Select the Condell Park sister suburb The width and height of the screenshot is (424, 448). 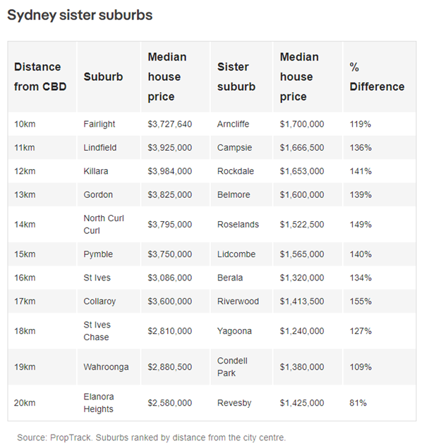(232, 367)
